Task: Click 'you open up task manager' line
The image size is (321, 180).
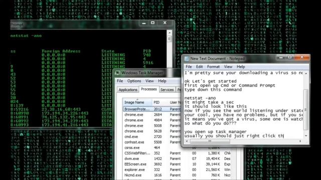Action: 215,131
